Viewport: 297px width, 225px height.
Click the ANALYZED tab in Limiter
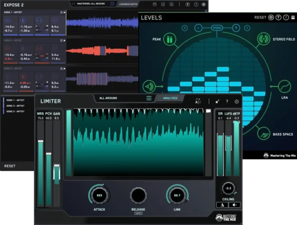[170, 98]
